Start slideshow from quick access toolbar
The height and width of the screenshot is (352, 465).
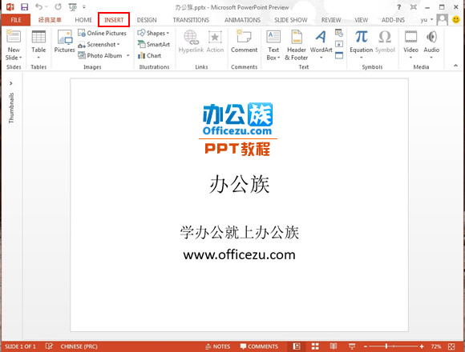tap(72, 7)
